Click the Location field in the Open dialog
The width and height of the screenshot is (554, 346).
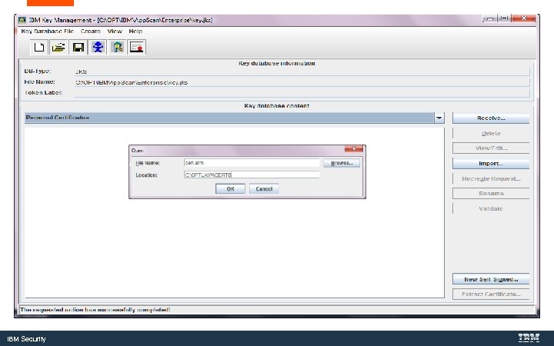252,175
